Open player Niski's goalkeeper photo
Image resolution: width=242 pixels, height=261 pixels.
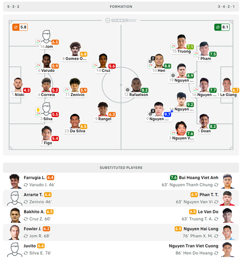point(18,85)
